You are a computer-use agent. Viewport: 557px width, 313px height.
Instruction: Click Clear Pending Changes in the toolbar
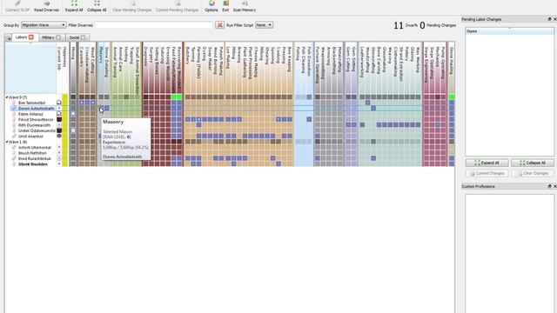pyautogui.click(x=131, y=6)
